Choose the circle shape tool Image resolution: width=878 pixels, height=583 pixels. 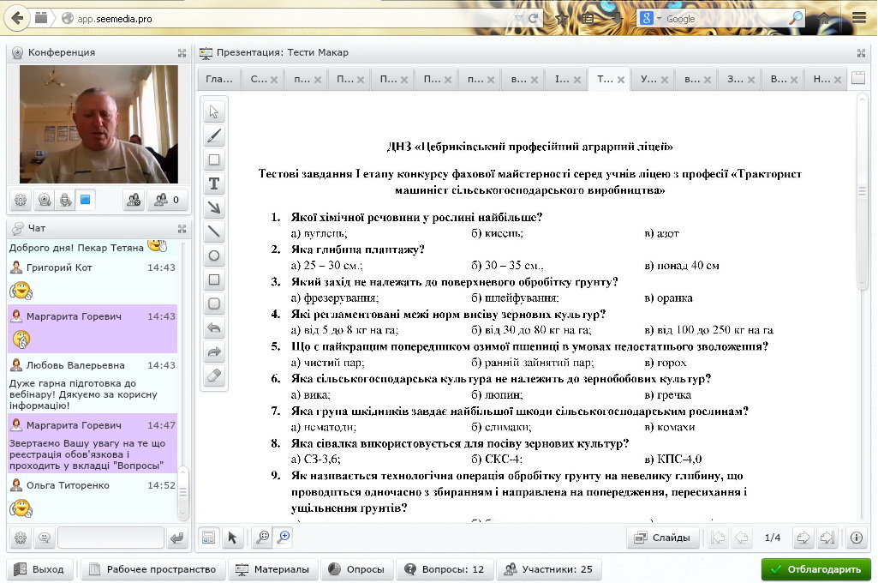214,255
